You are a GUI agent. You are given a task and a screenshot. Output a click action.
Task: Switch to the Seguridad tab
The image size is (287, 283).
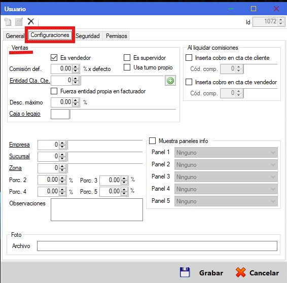click(x=88, y=36)
